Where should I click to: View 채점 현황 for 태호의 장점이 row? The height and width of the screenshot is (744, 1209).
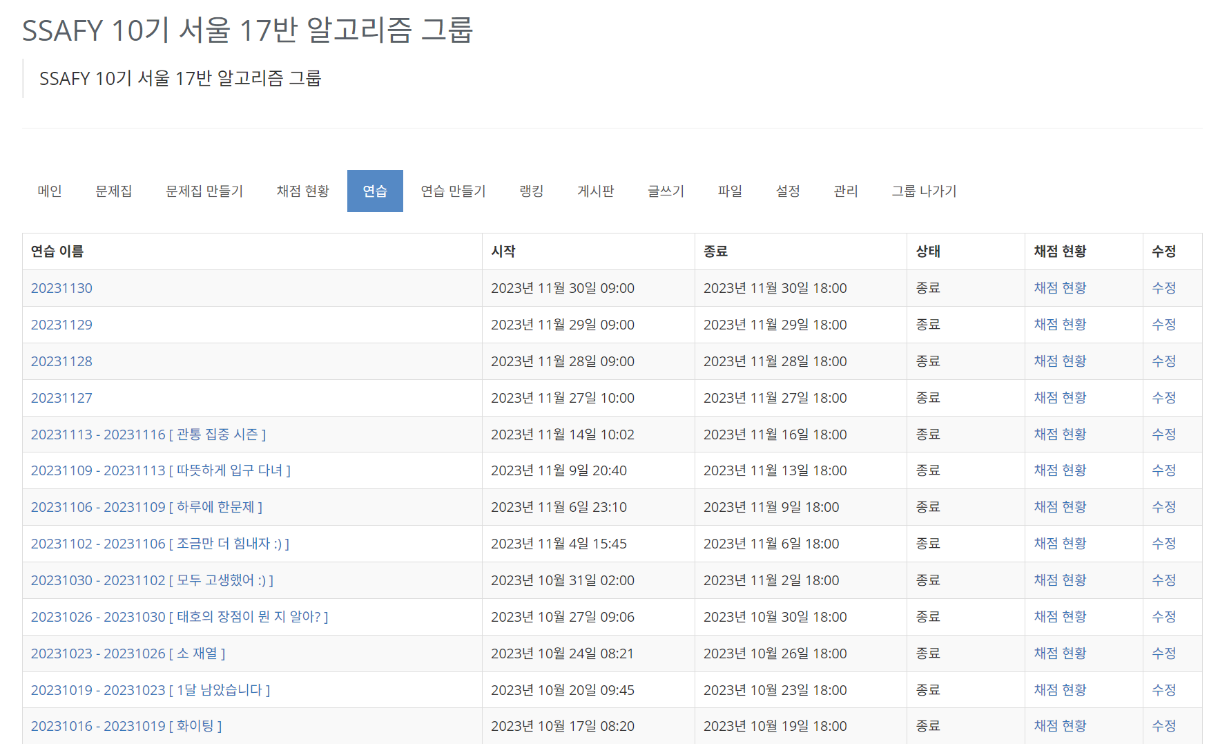pos(1060,617)
